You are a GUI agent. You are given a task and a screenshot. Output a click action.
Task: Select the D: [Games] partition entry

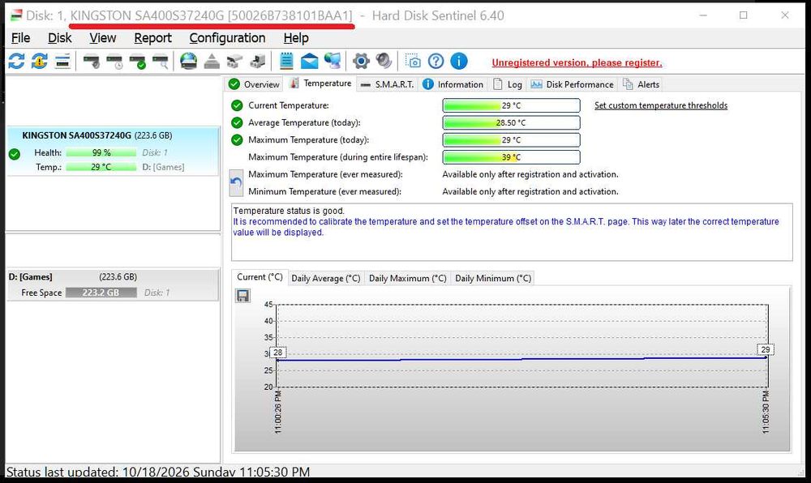pos(113,284)
